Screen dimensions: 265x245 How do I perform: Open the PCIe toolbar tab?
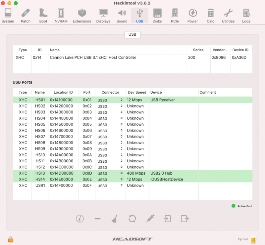coord(175,16)
